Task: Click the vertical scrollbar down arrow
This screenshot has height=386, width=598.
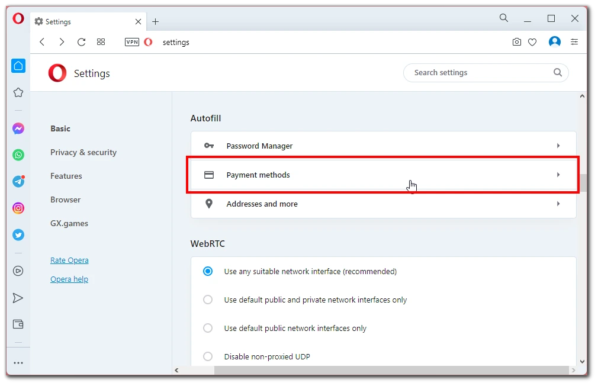Action: tap(582, 361)
